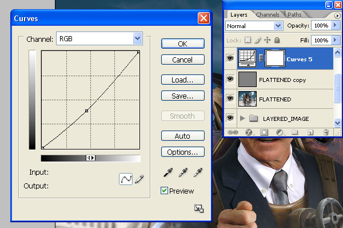
Task: Select the gray point eyedropper
Action: point(183,172)
